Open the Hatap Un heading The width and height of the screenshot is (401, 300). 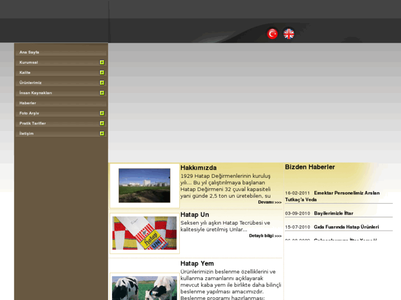[x=195, y=215]
